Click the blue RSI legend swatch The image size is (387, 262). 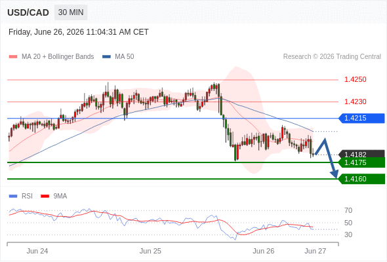13,196
